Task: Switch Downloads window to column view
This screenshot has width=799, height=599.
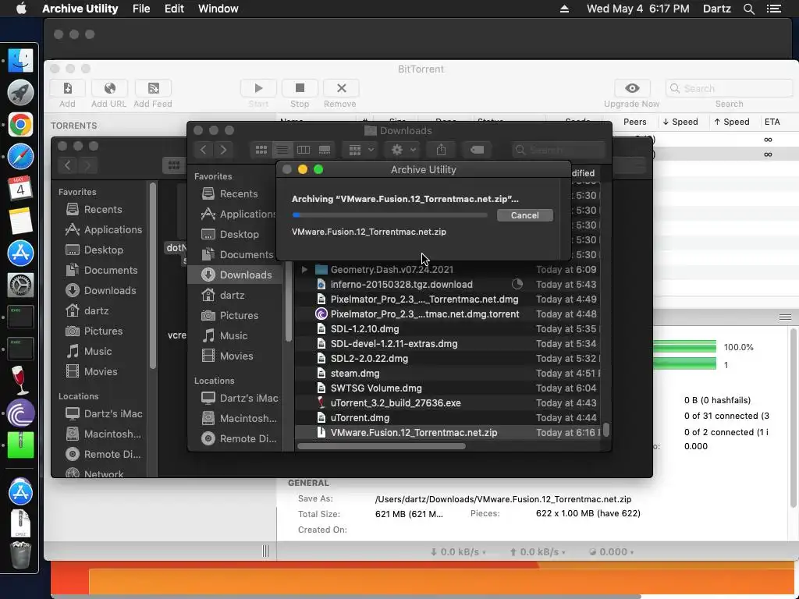Action: pyautogui.click(x=304, y=150)
